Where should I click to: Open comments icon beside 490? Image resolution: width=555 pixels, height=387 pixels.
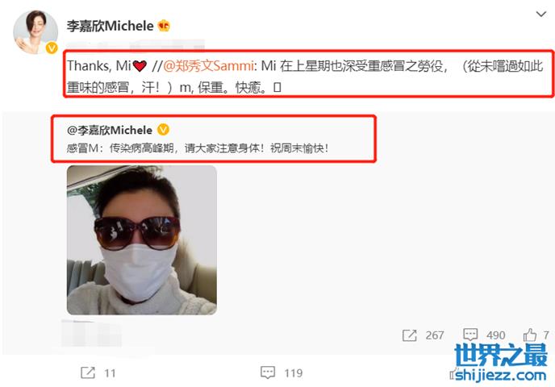pos(470,335)
